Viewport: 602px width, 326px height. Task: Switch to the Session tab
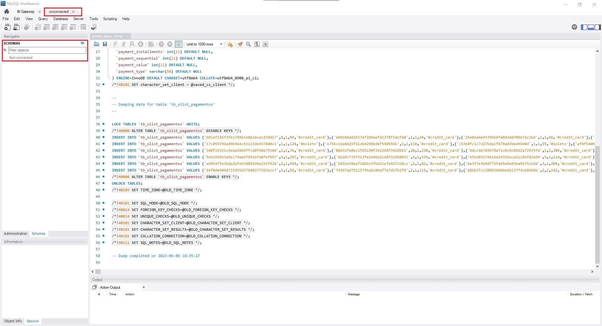pos(33,321)
